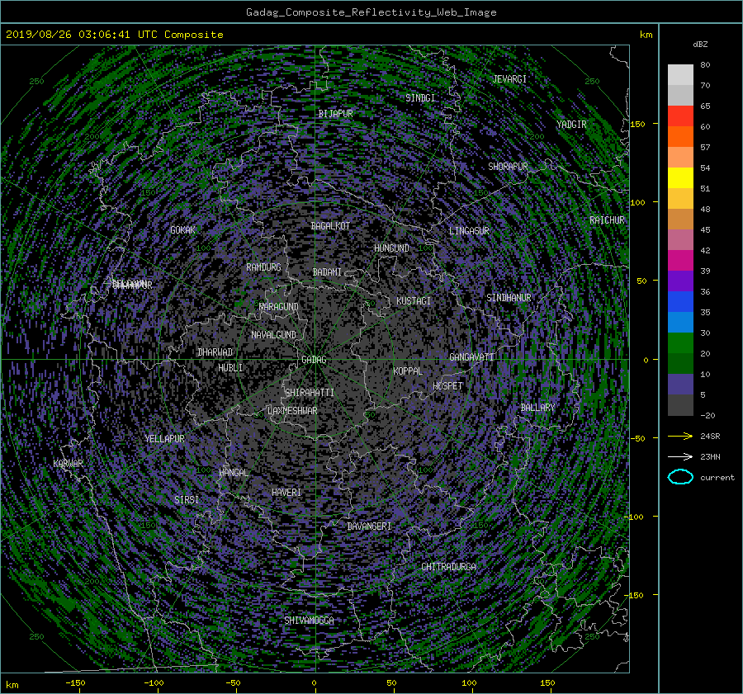Click the DHARWAD city label
Image resolution: width=743 pixels, height=694 pixels.
point(215,352)
